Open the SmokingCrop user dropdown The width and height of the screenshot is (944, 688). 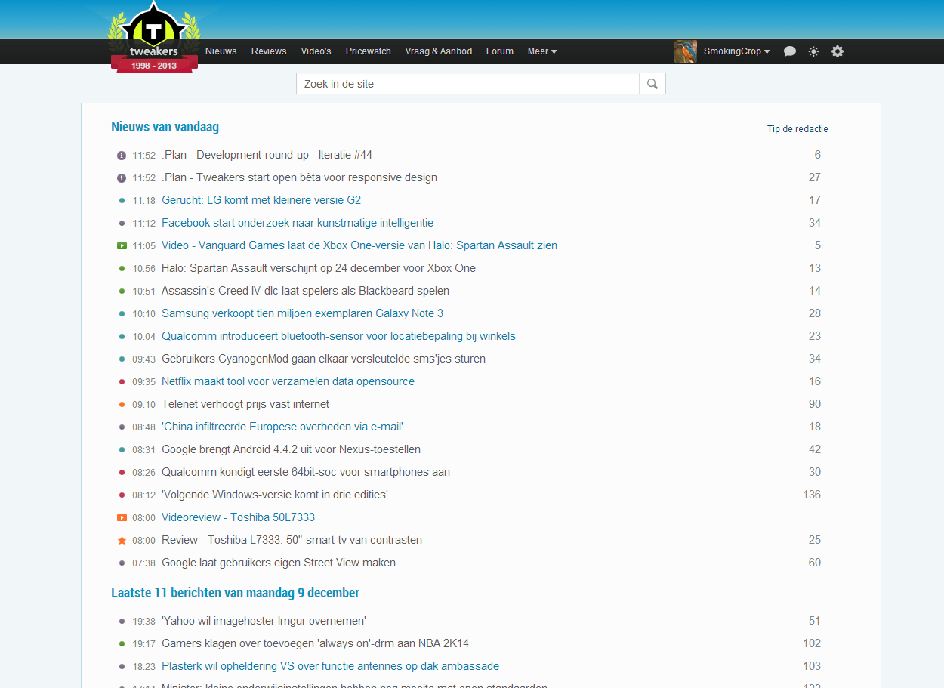tap(736, 51)
